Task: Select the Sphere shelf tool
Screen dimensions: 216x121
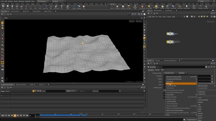Action: pos(8,7)
